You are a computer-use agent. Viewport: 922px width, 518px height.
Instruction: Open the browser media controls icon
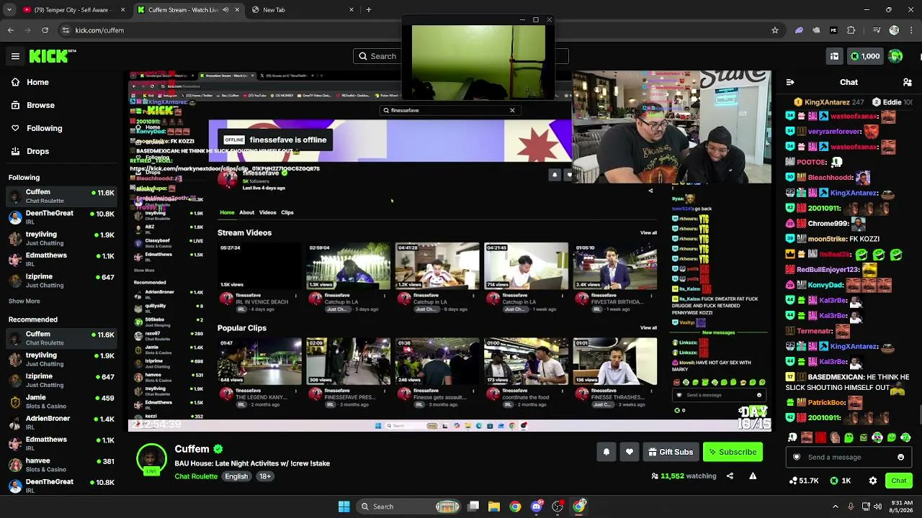pos(877,30)
